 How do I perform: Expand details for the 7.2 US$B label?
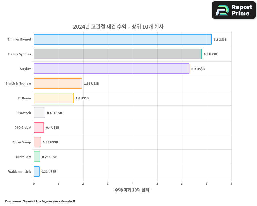click(x=220, y=40)
